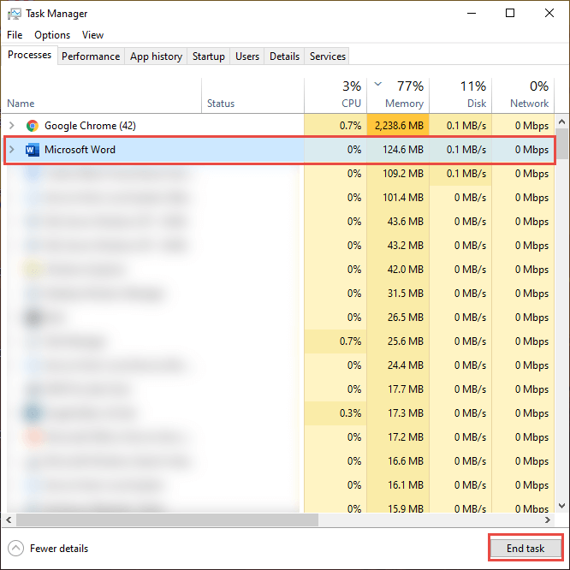This screenshot has width=570, height=570.
Task: Expand the Microsoft Word process entry
Action: (12, 150)
